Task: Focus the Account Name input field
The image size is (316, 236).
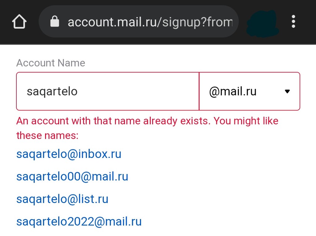Action: coord(107,91)
